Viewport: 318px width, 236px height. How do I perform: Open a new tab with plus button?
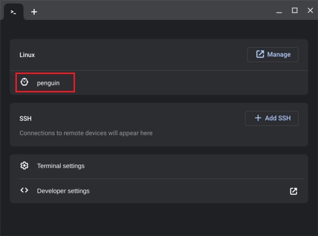[x=34, y=11]
